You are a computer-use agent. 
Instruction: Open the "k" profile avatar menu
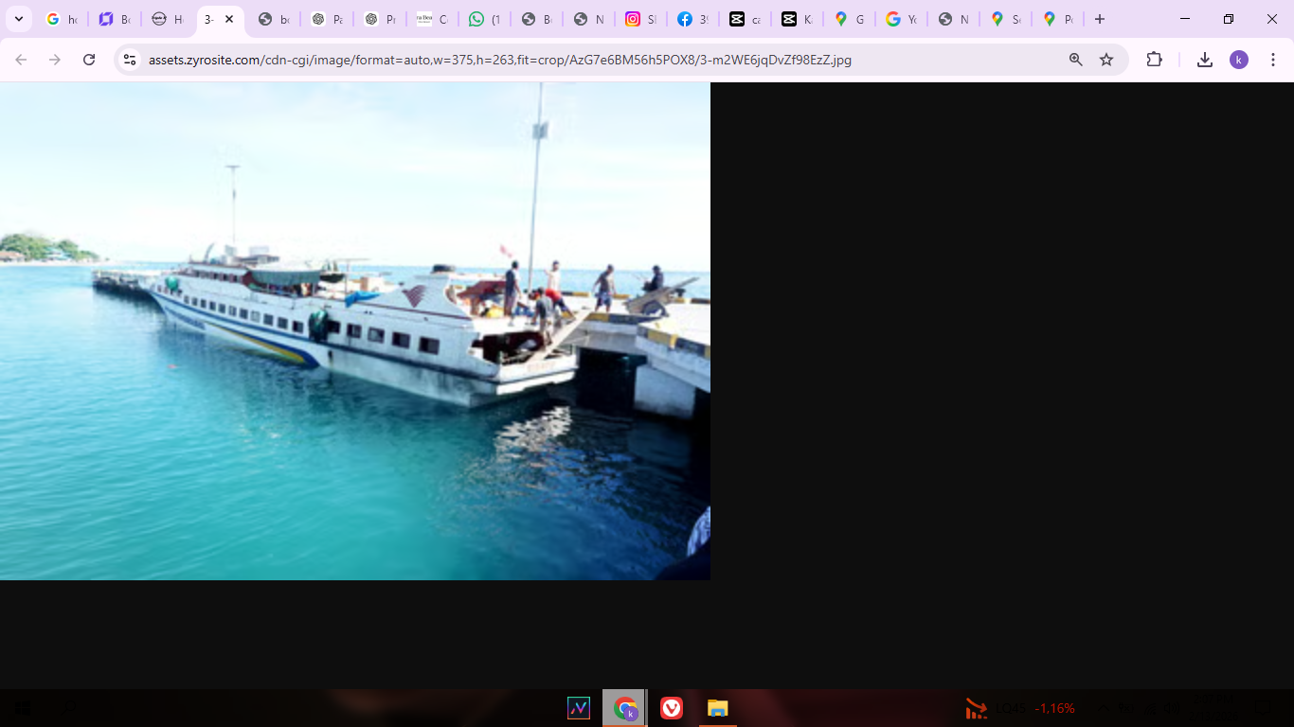pos(1239,60)
